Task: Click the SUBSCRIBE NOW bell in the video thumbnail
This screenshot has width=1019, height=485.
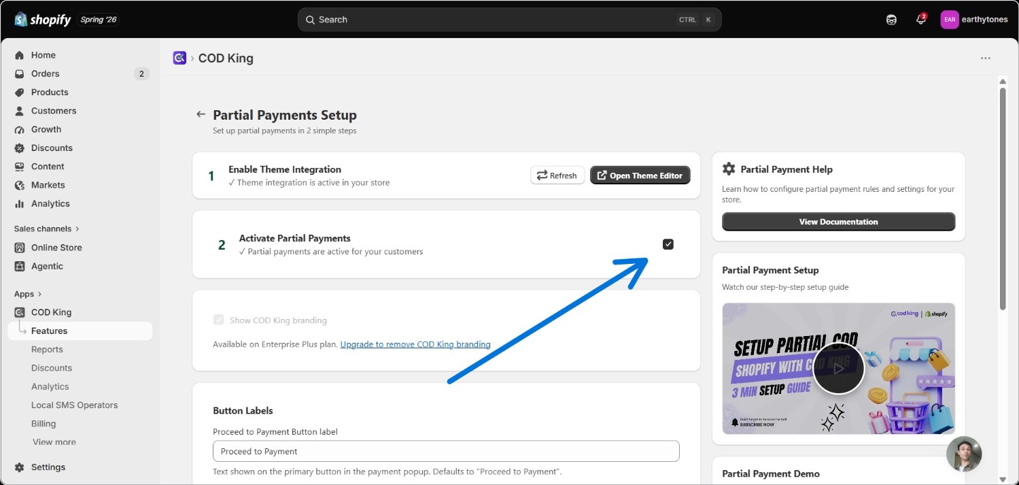Action: (x=734, y=422)
